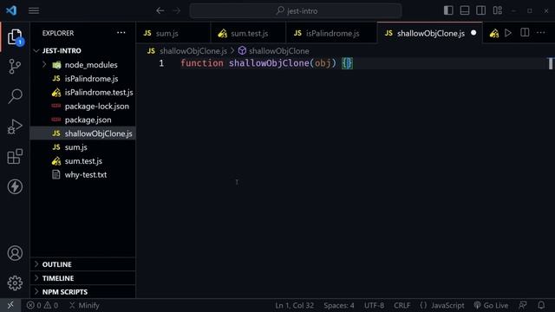The image size is (555, 312).
Task: Change file encoding via UTF-8
Action: [374, 305]
